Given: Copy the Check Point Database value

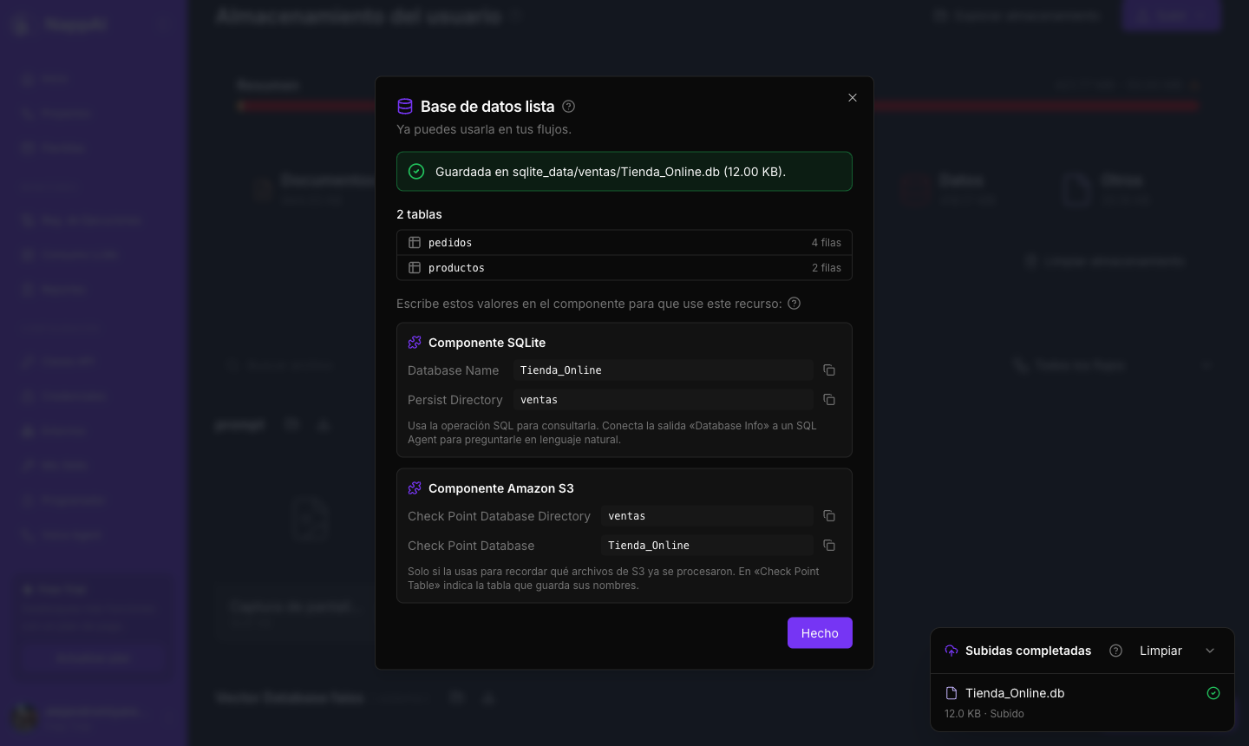Looking at the screenshot, I should click(x=829, y=546).
